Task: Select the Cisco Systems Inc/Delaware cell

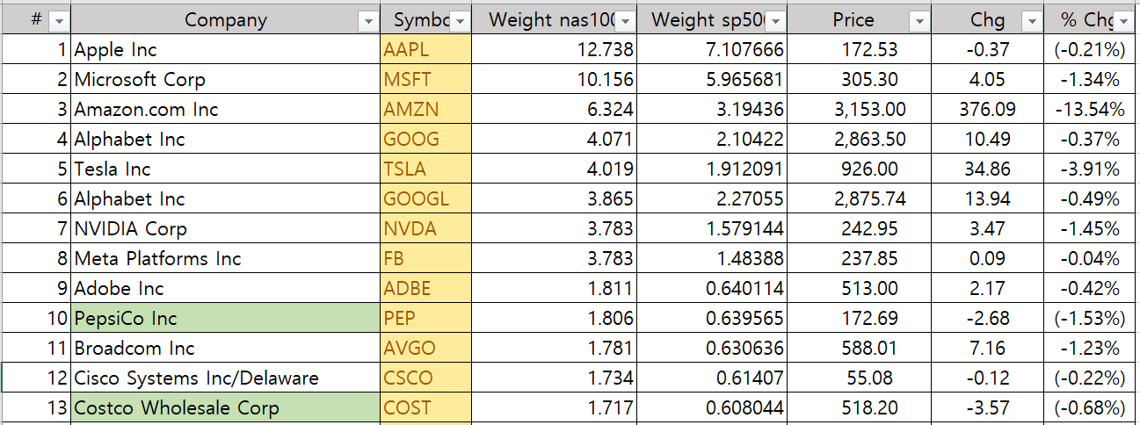Action: 226,378
